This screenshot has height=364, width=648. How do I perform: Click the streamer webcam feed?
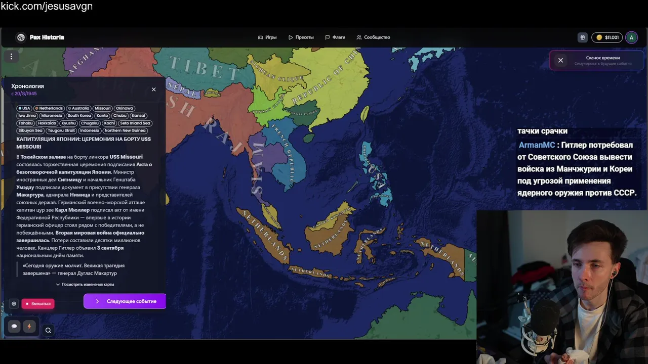(x=562, y=287)
